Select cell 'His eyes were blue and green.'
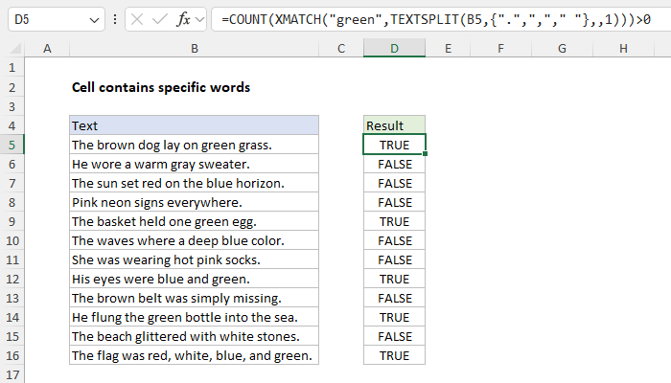 [x=195, y=280]
